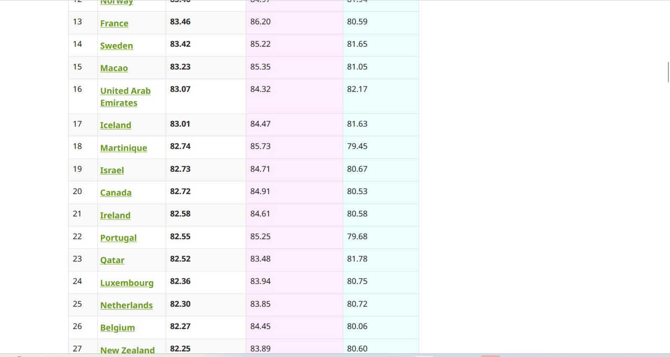Open the Sweden country link
This screenshot has width=670, height=357.
tap(116, 46)
